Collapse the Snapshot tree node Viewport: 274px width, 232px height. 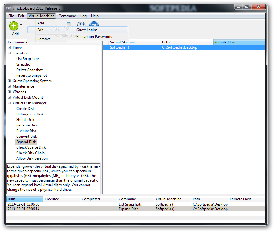(10, 53)
